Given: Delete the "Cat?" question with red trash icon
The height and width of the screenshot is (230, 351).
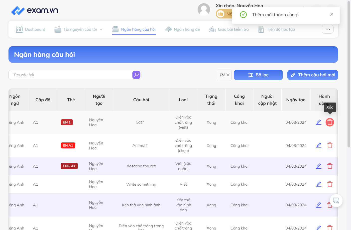Looking at the screenshot, I should 330,122.
